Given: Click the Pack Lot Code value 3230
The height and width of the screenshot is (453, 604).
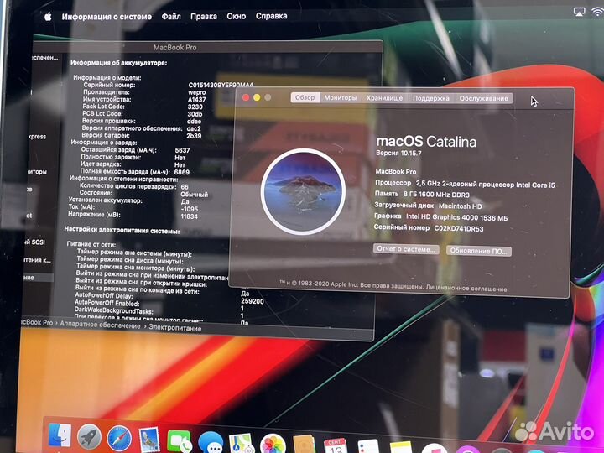Looking at the screenshot, I should 195,107.
